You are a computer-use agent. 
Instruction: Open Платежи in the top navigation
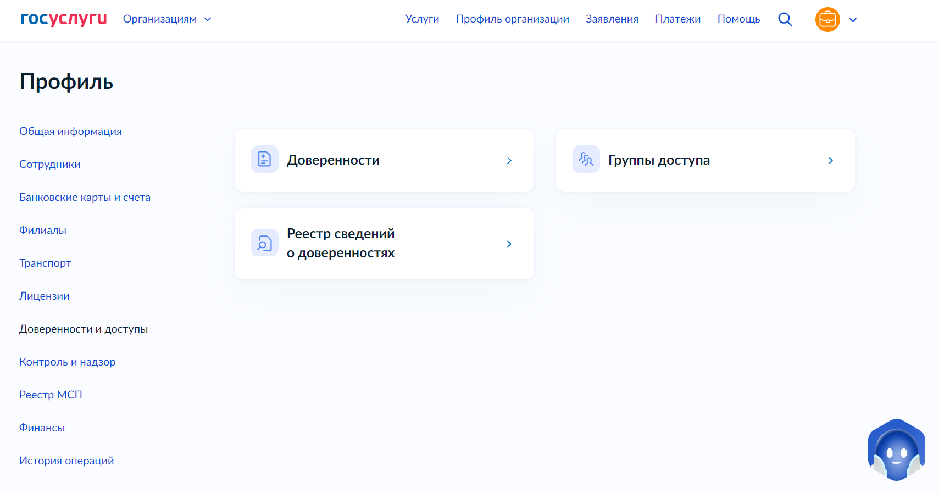(677, 19)
